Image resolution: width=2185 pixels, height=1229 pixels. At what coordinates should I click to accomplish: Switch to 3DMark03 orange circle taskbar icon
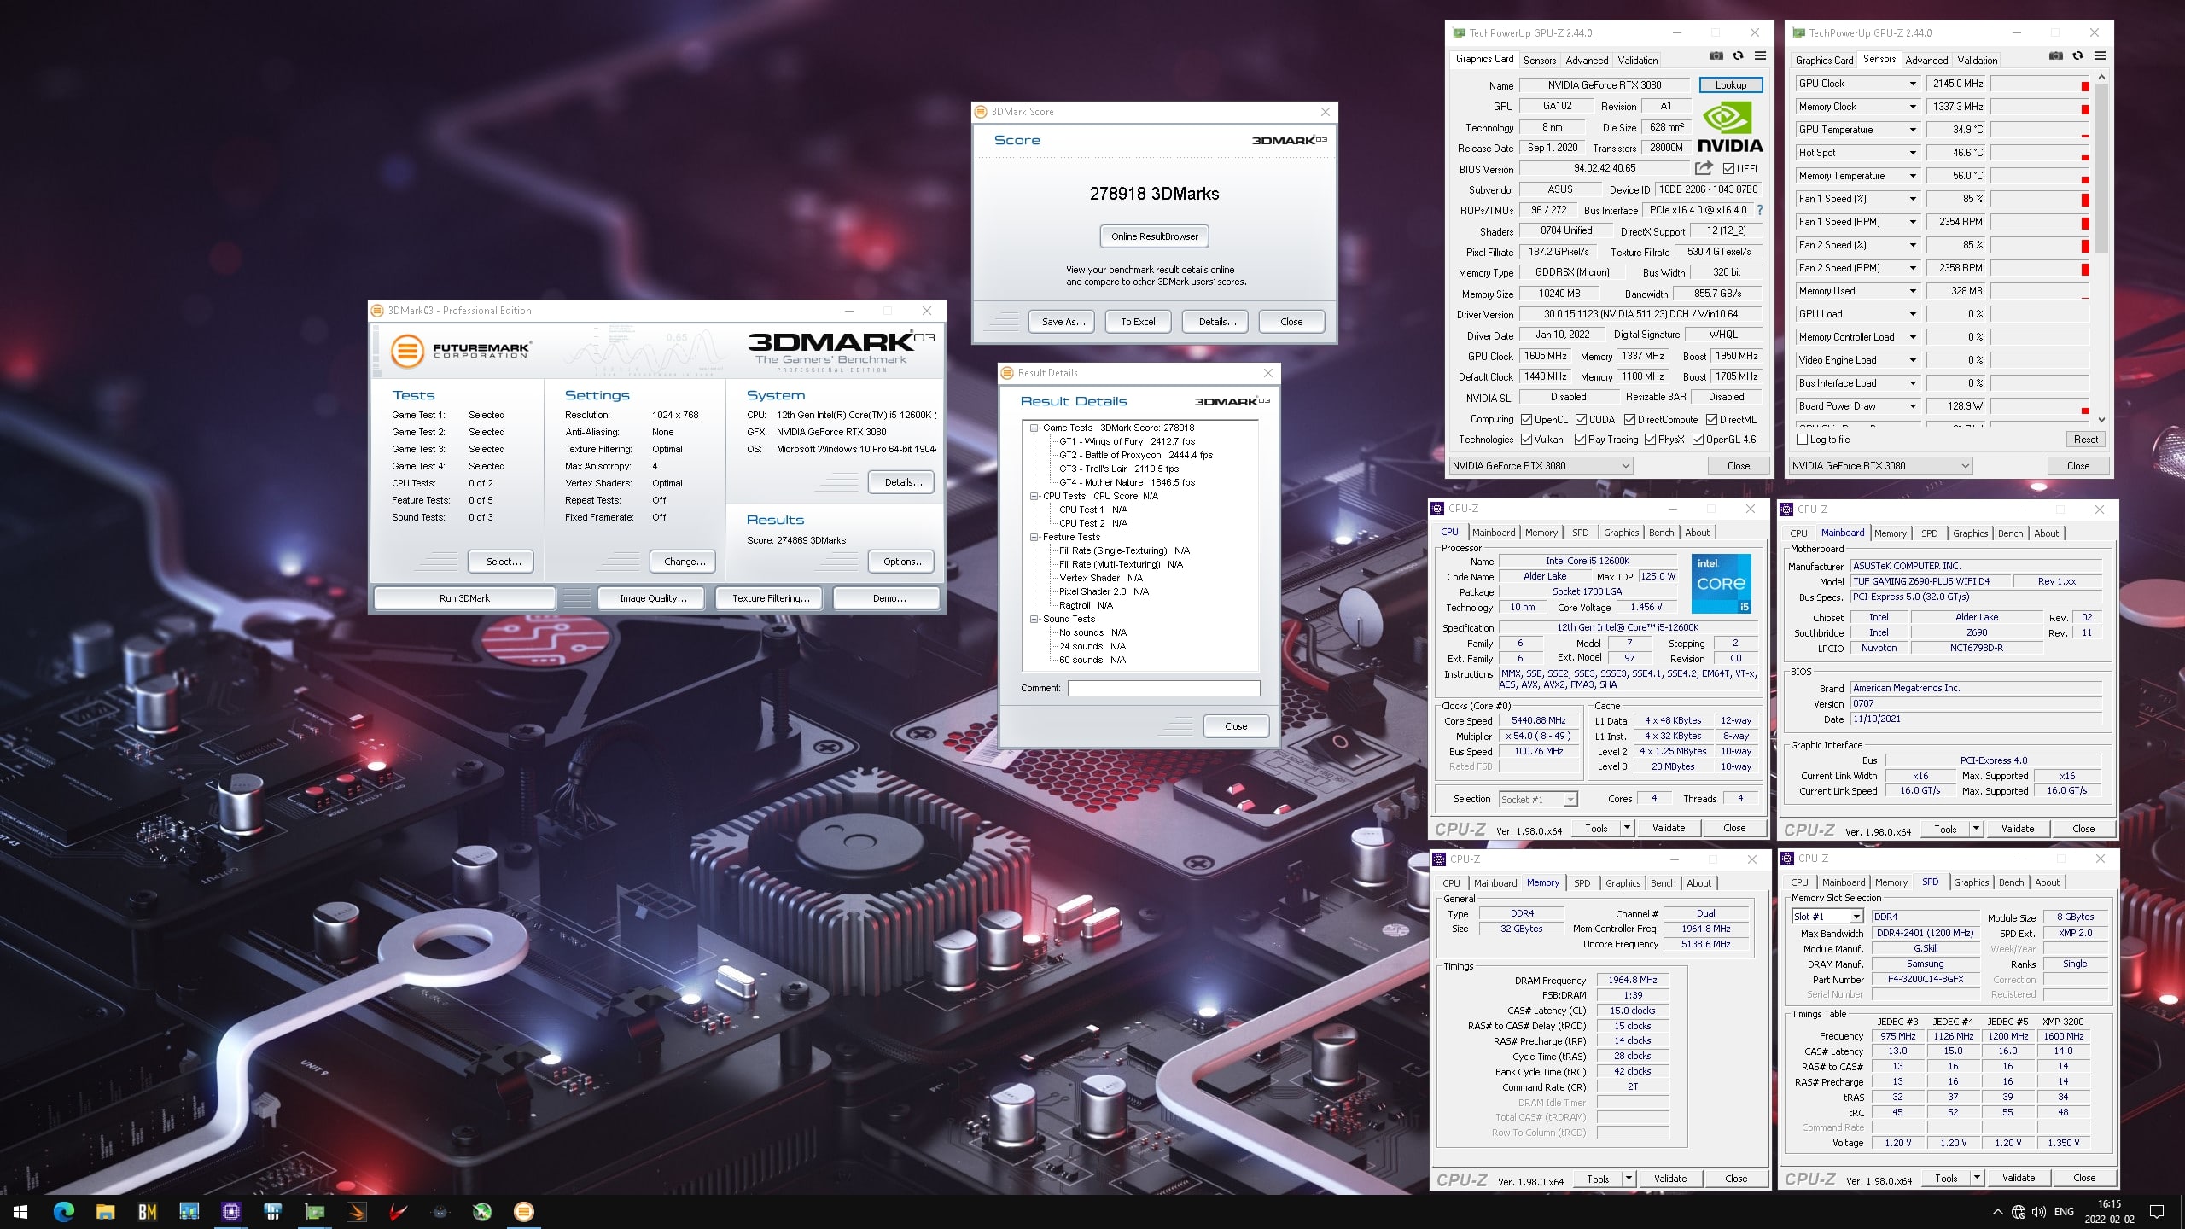524,1211
